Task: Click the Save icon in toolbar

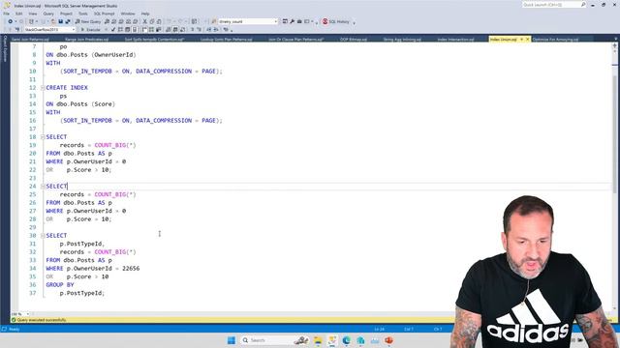Action: (x=60, y=21)
